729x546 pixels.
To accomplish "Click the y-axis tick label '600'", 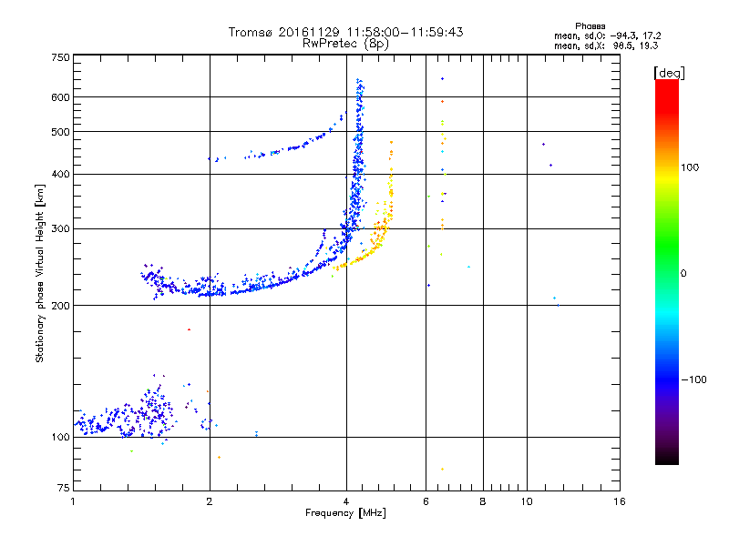I will (60, 97).
